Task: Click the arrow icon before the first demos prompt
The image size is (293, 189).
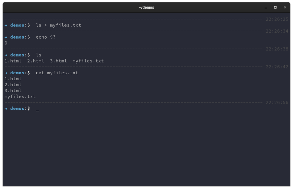Action: click(x=6, y=25)
